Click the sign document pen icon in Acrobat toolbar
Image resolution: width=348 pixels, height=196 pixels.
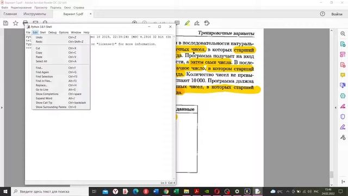pos(197,23)
